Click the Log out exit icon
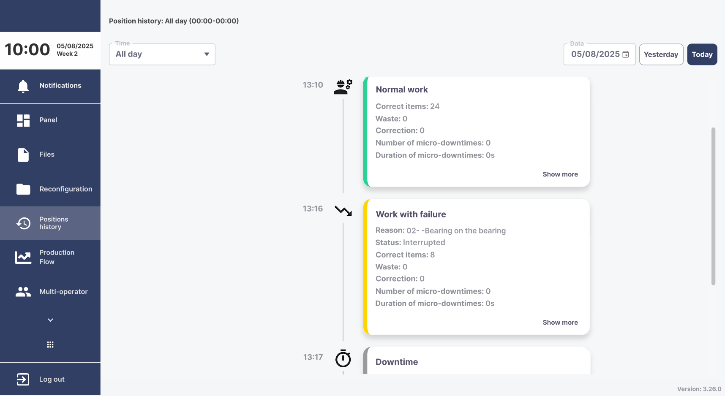This screenshot has width=725, height=396. click(23, 379)
